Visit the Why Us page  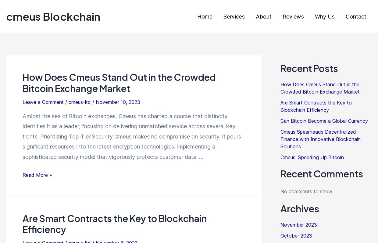pyautogui.click(x=324, y=17)
